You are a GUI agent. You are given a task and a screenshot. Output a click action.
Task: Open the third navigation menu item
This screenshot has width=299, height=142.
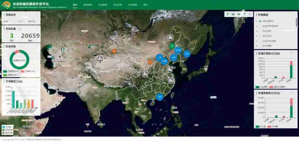103,5
